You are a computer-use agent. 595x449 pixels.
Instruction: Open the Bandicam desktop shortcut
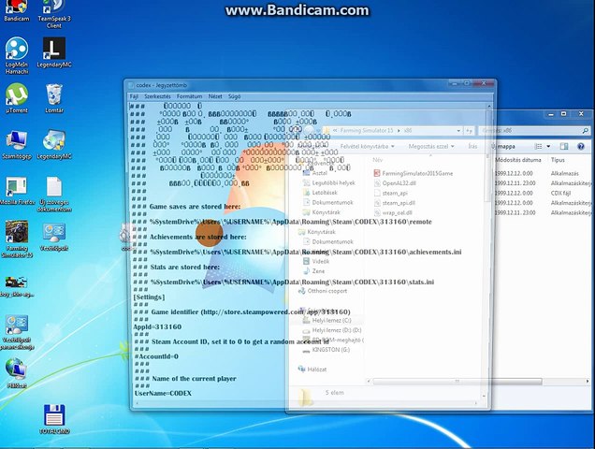click(x=16, y=10)
